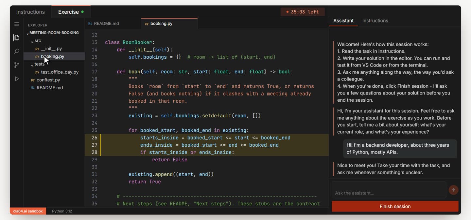
Task: Click "if starts_inside or ends_inside:" line
Action: [x=187, y=152]
